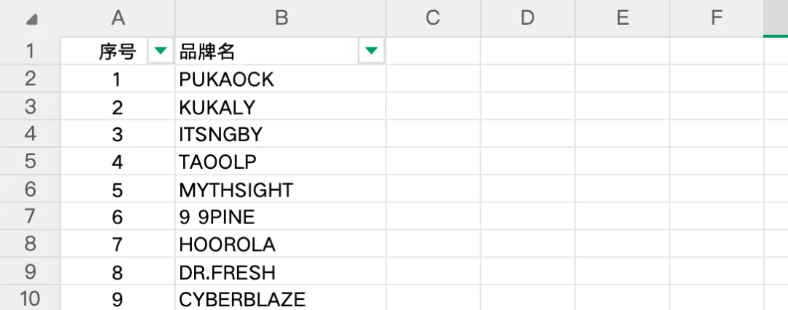
Task: Select the DR.FRESH cell
Action: tap(281, 272)
